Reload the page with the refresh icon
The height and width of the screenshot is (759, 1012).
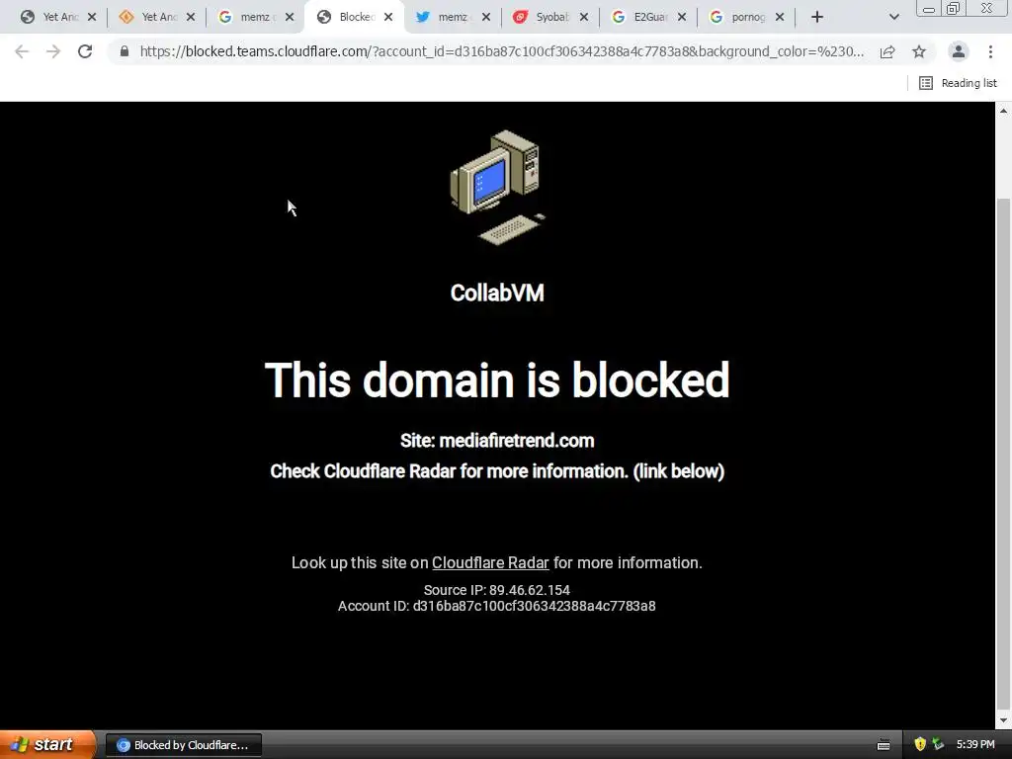point(85,51)
